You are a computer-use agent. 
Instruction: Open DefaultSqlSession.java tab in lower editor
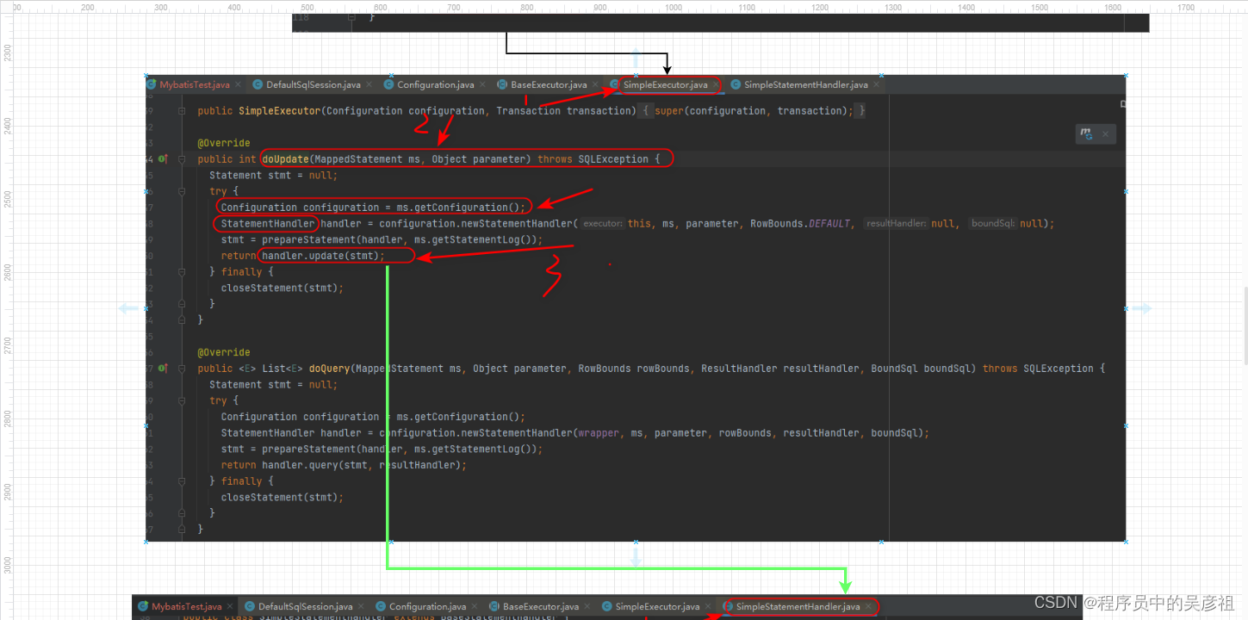[305, 606]
